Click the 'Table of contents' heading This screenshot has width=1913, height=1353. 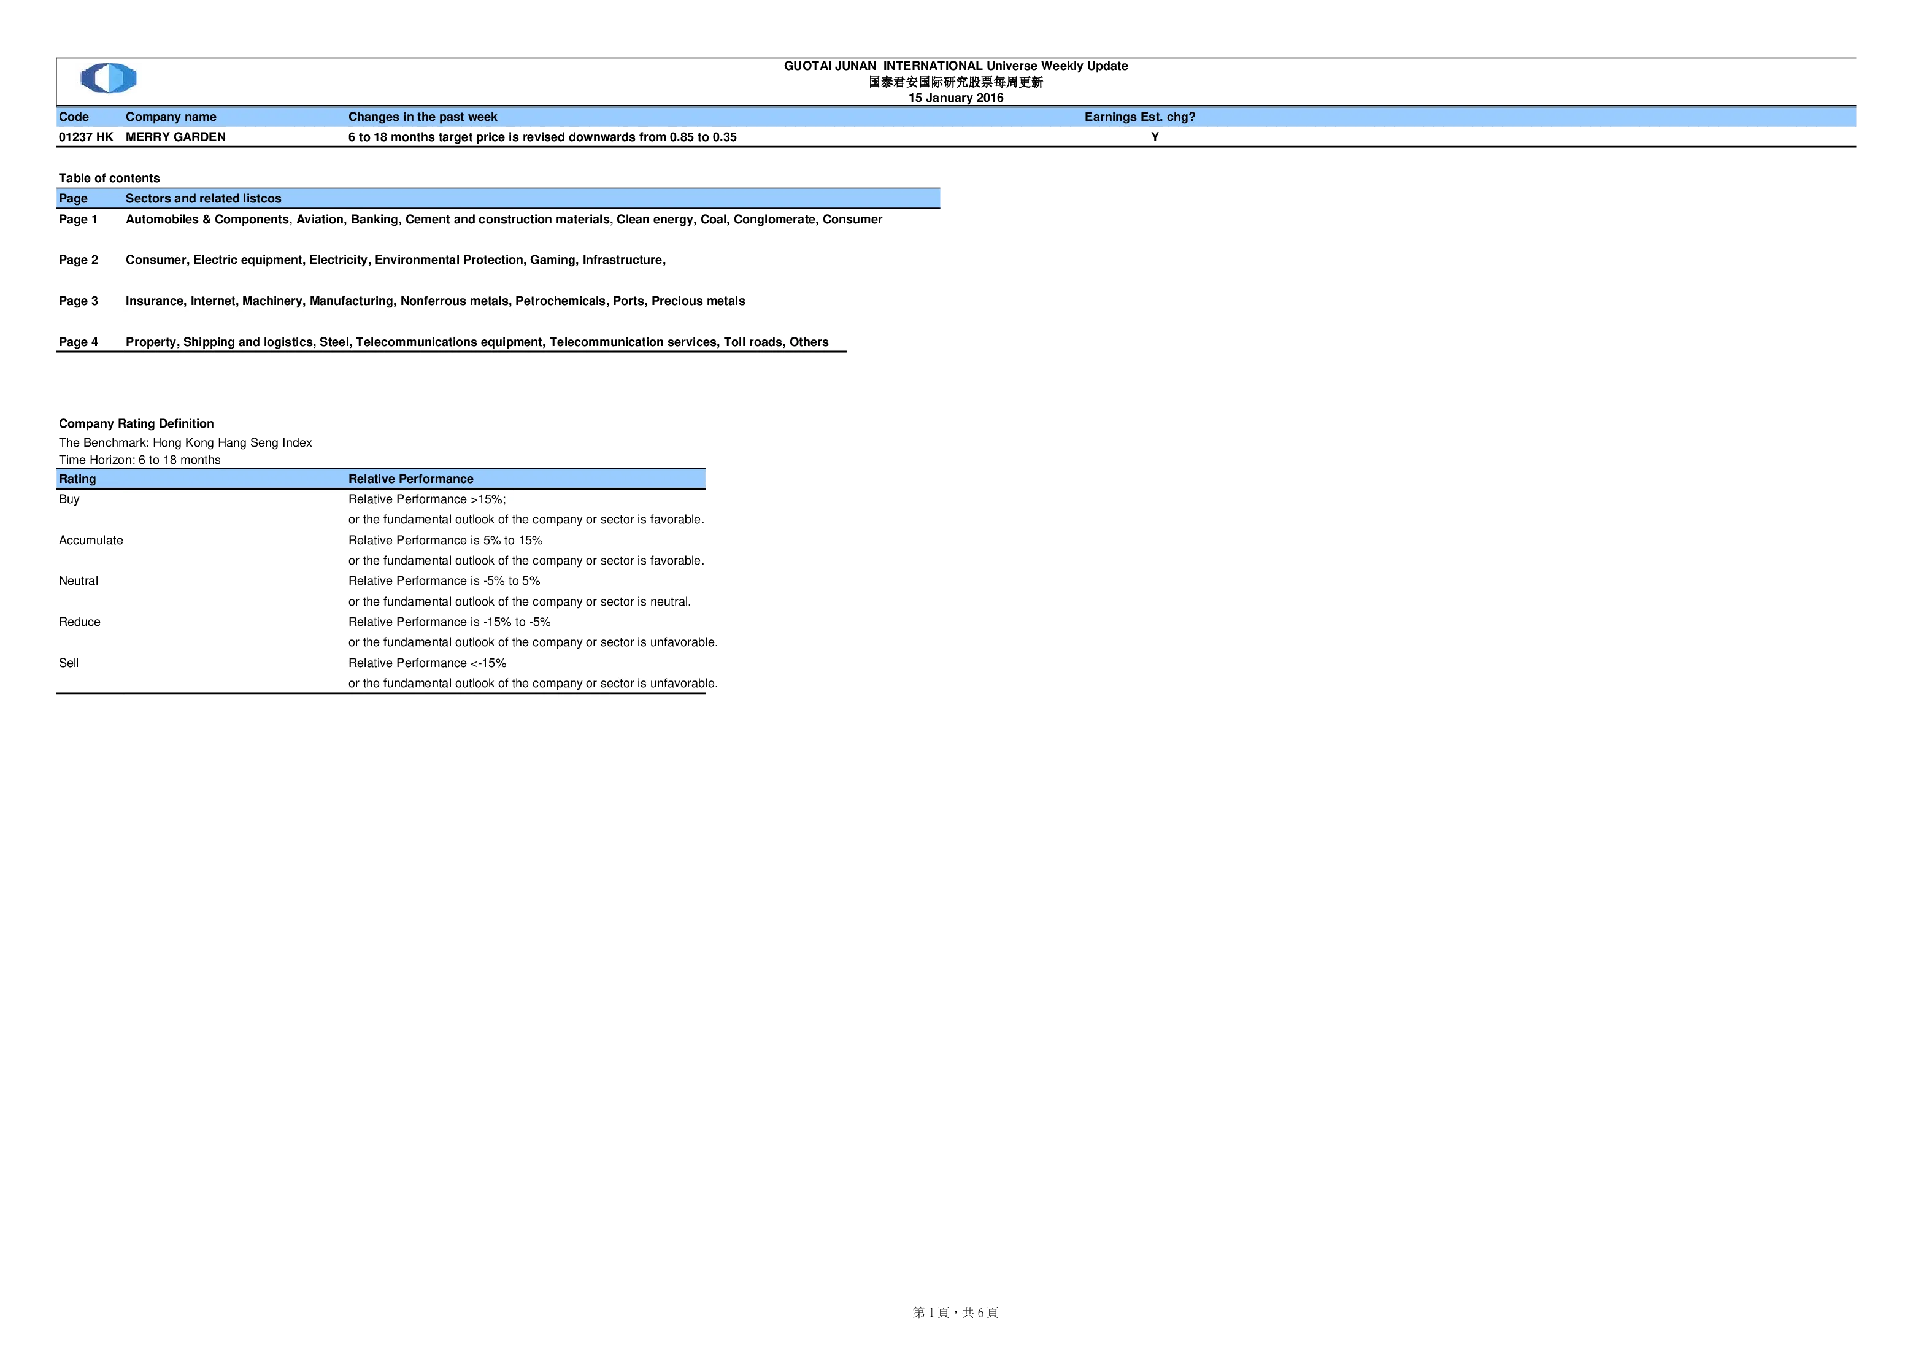click(x=109, y=179)
